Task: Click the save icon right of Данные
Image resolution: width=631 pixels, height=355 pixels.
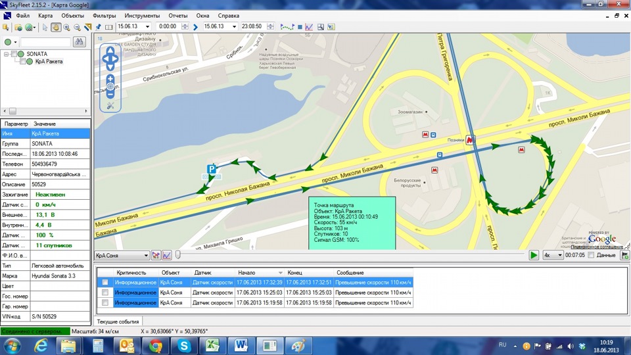Action: (625, 255)
